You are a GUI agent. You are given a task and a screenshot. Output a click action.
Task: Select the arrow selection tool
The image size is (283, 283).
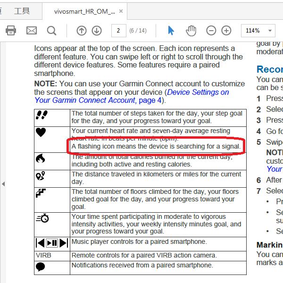(171, 31)
